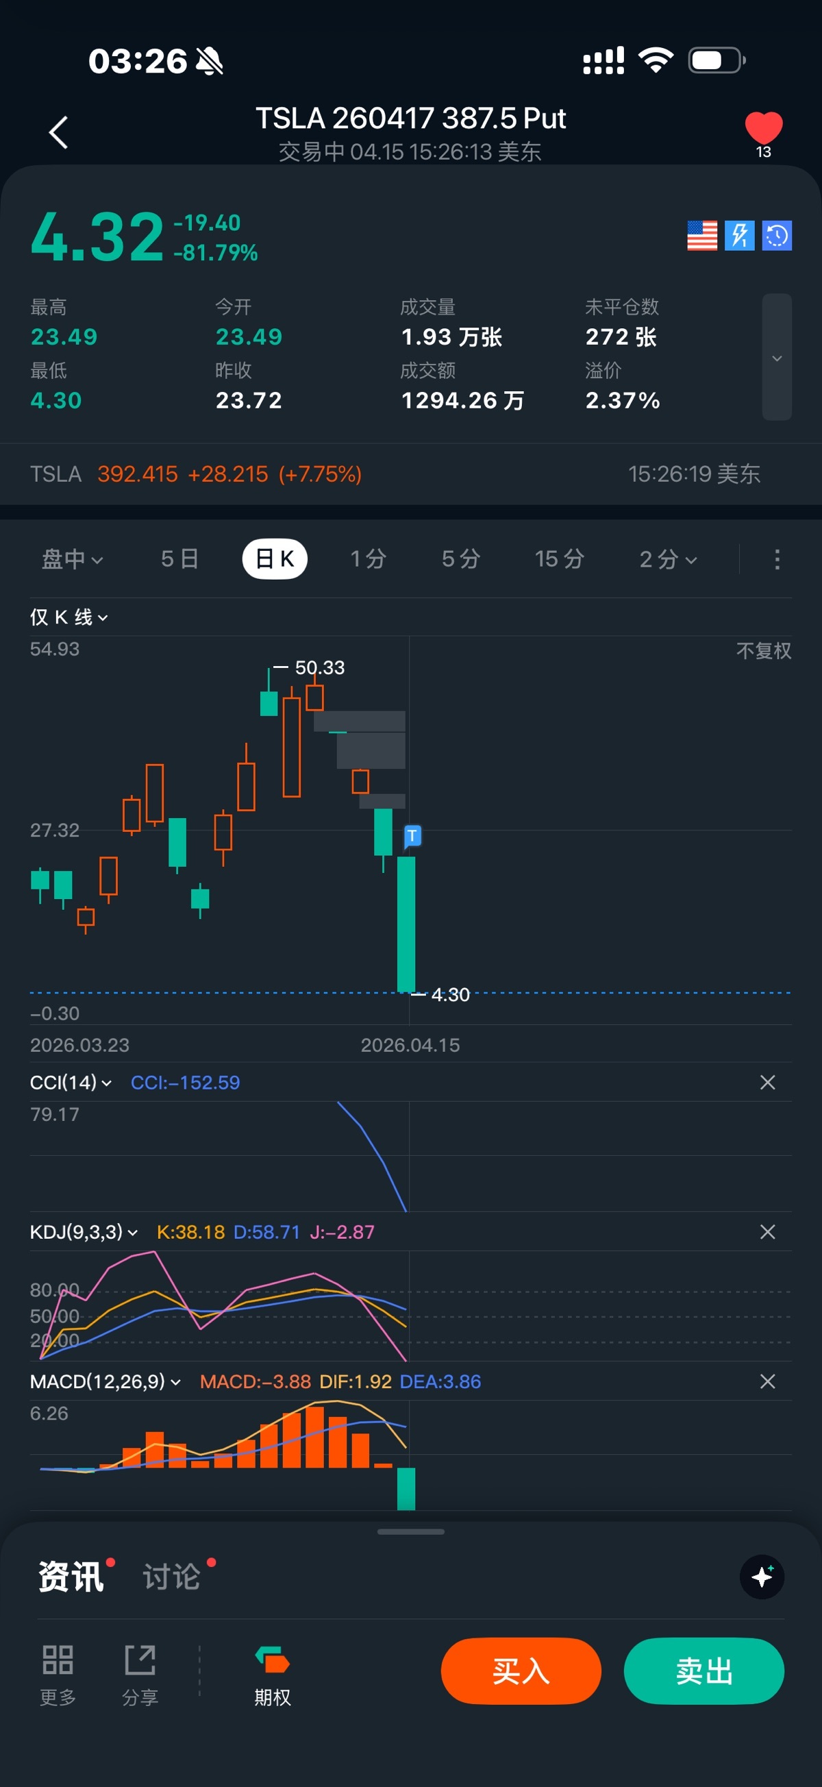Switch to the 5日 chart tab
Image resolution: width=822 pixels, height=1787 pixels.
[179, 559]
